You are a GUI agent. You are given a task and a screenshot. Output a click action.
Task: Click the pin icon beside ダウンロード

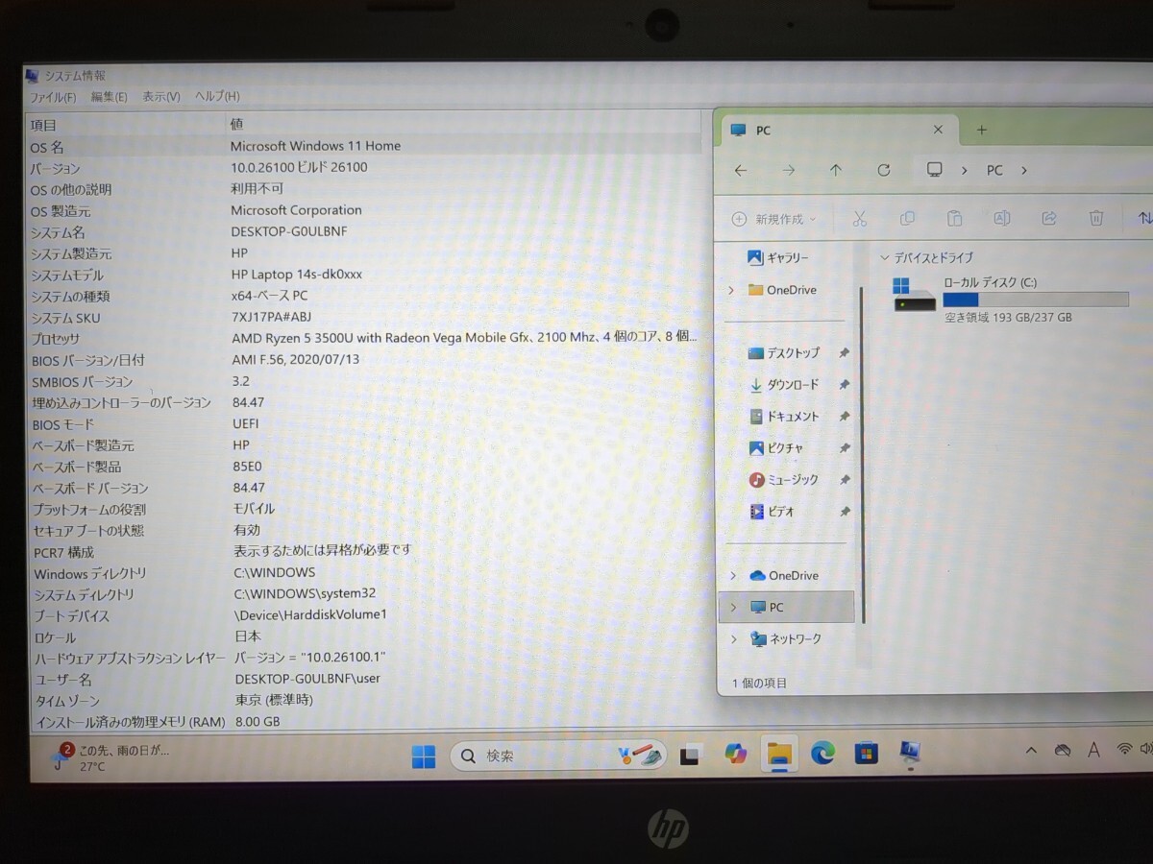point(844,385)
